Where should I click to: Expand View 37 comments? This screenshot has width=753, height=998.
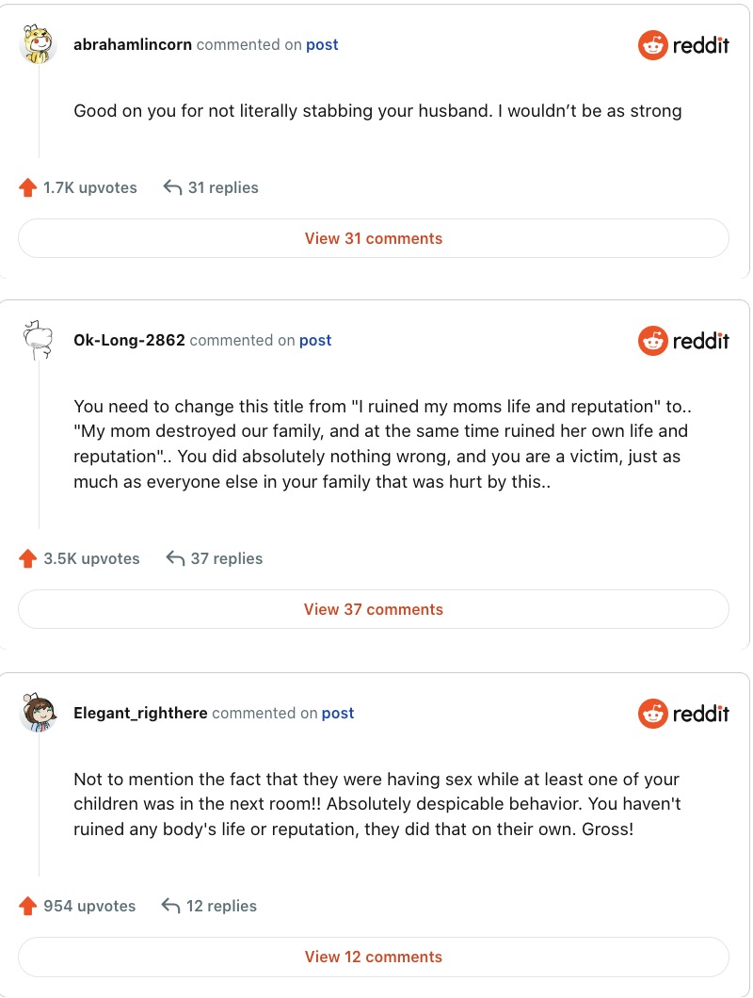pos(374,609)
